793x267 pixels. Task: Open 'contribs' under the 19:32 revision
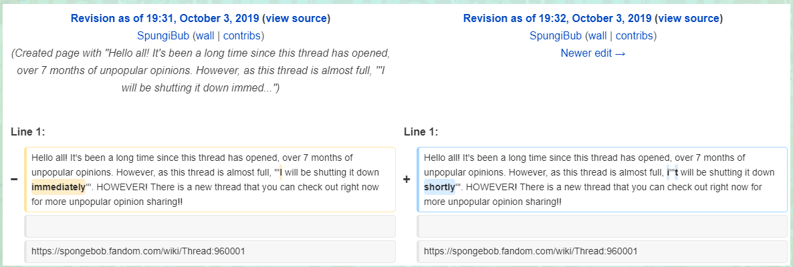click(x=635, y=35)
